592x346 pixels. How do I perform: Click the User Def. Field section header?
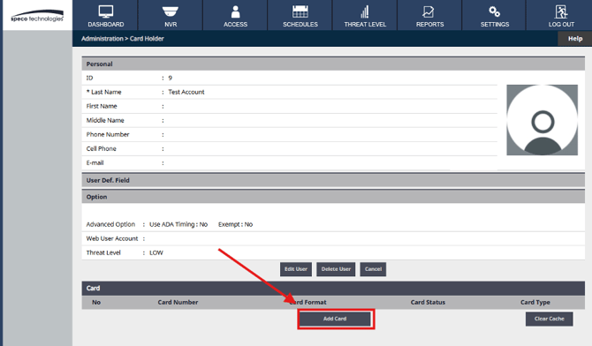[333, 180]
